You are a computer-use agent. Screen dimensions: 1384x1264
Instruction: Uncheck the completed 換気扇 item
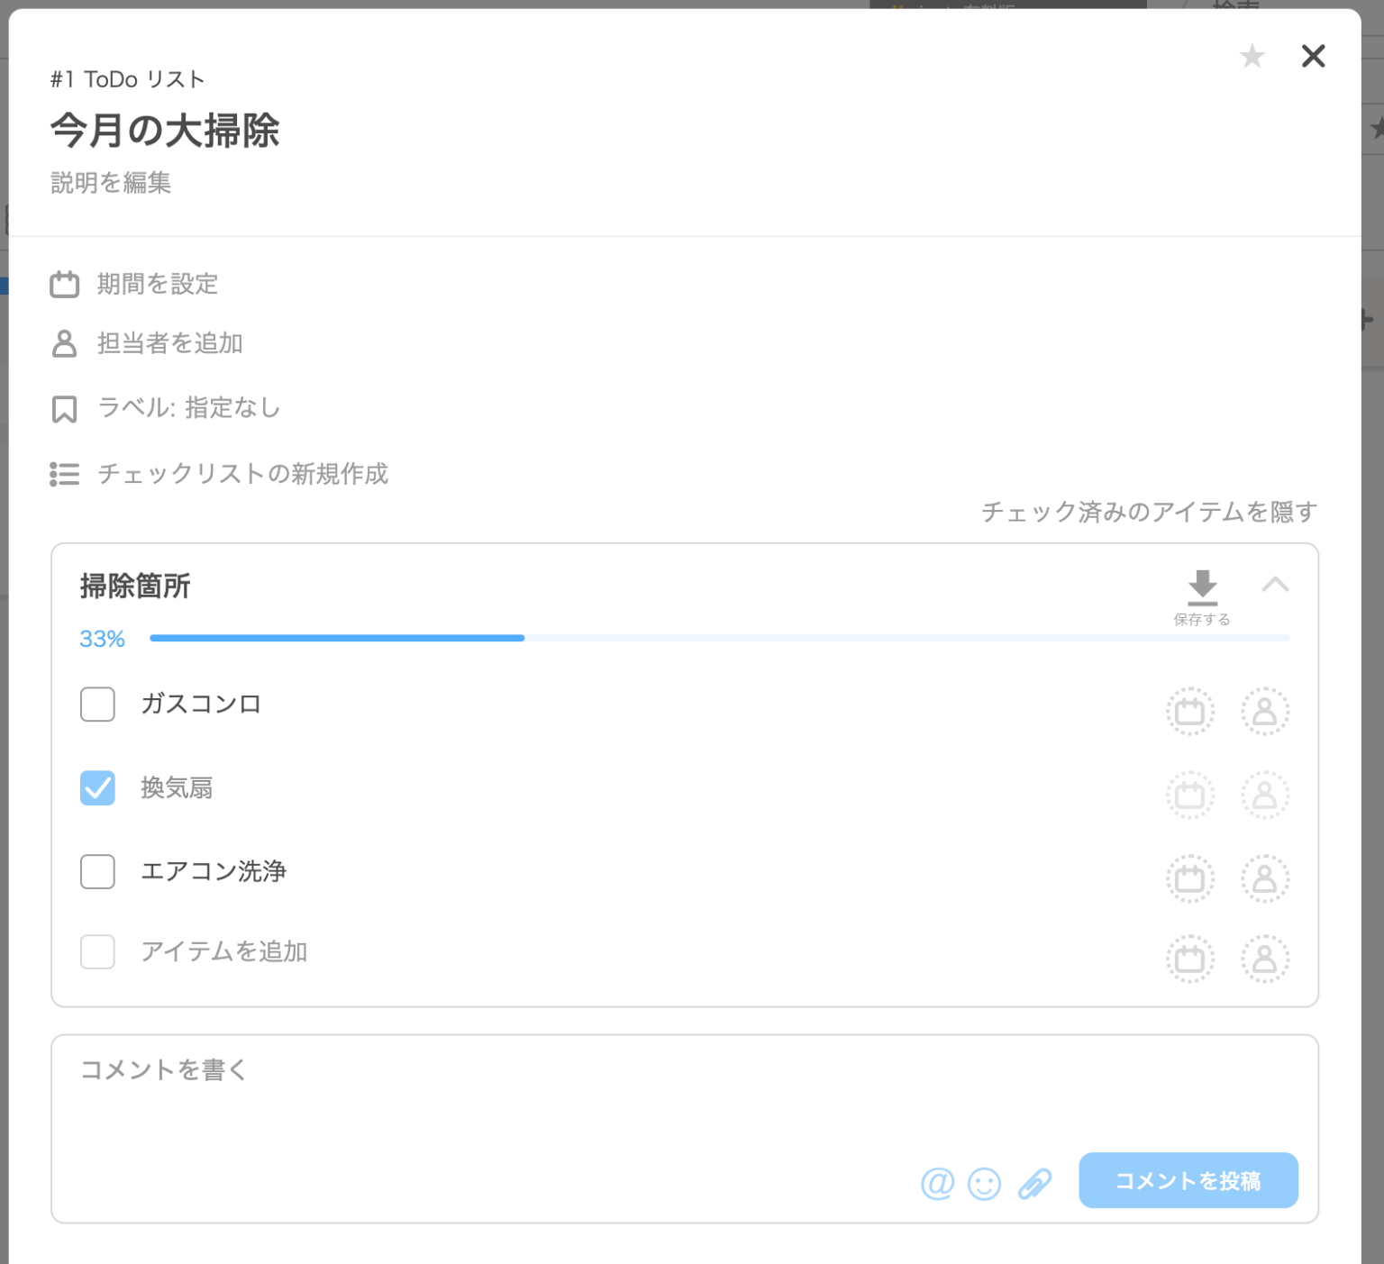[96, 787]
